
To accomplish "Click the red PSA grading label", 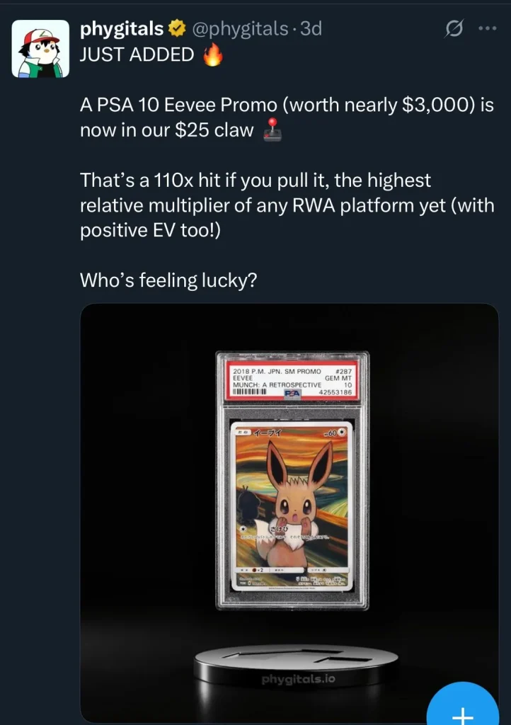I will (292, 382).
